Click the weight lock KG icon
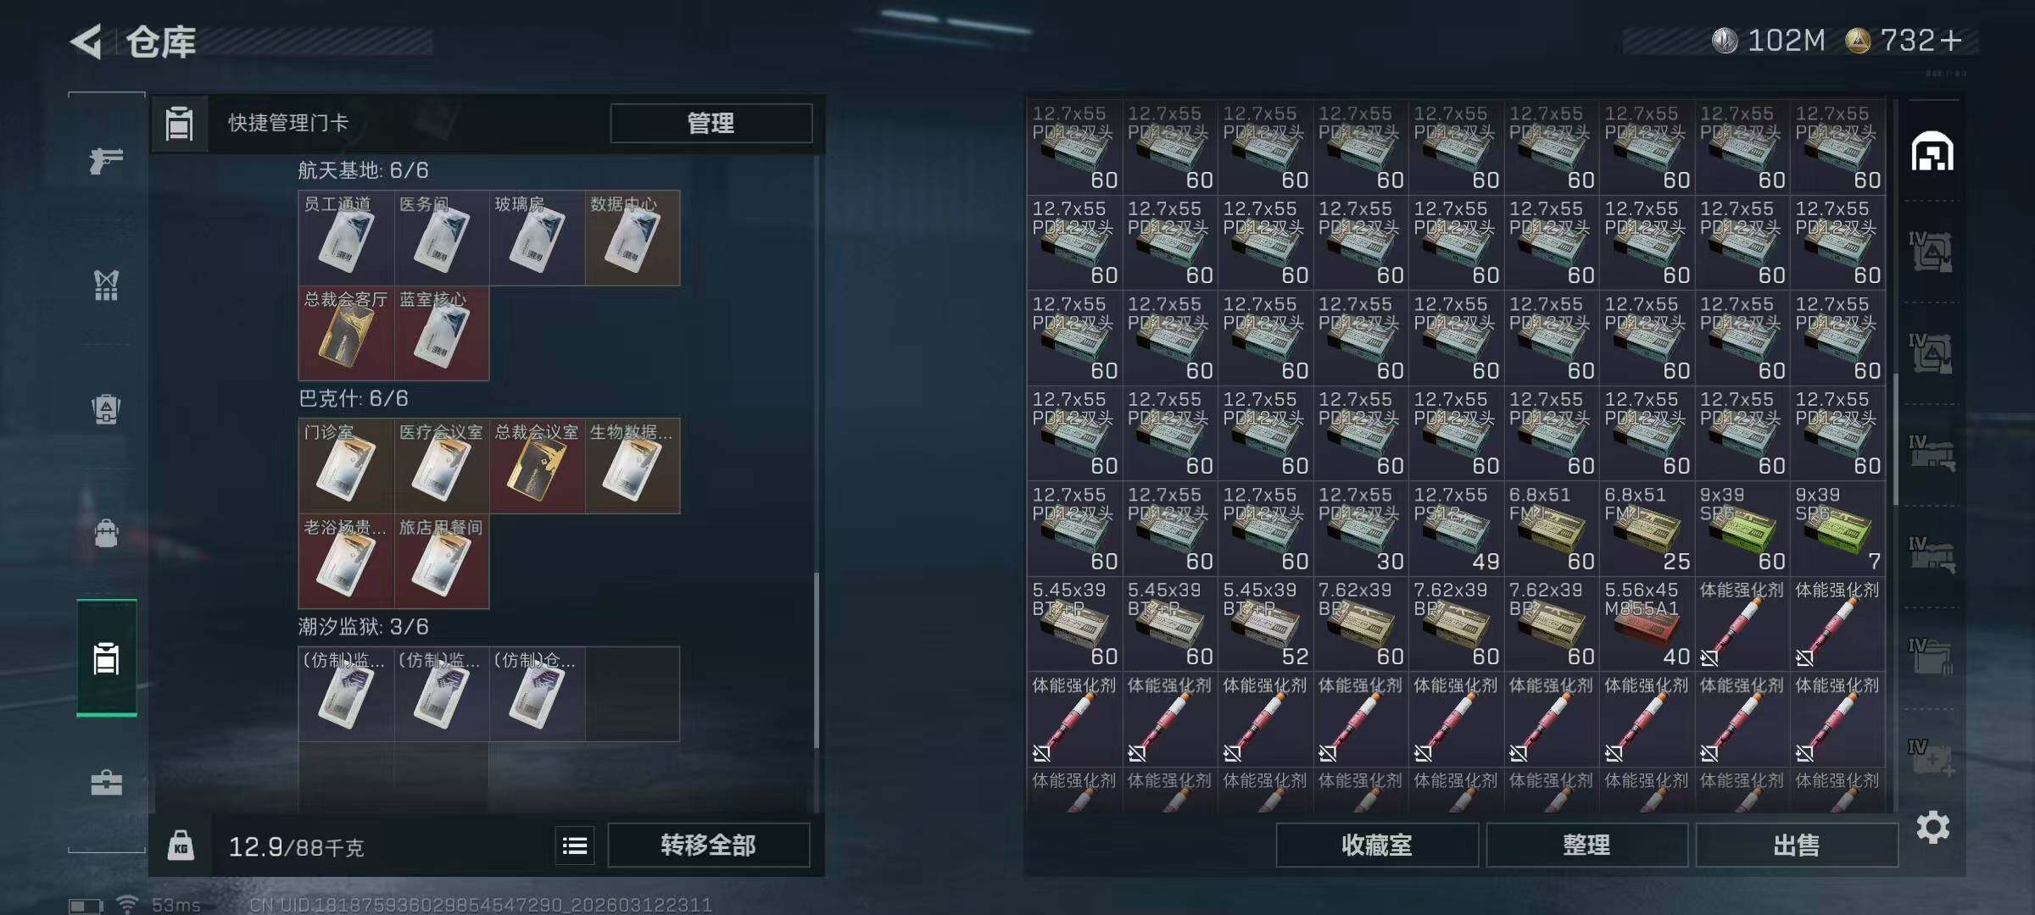 pos(181,846)
